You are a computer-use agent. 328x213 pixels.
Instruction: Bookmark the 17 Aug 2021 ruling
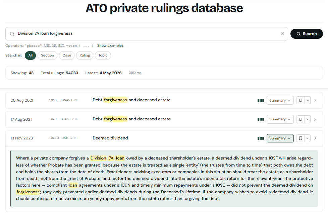tap(300, 119)
